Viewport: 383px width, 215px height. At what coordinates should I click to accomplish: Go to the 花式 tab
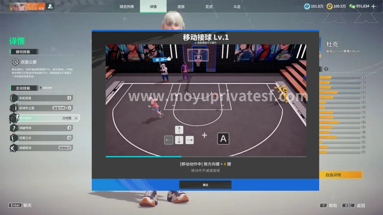(x=209, y=7)
